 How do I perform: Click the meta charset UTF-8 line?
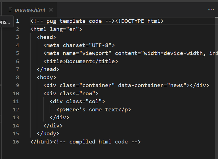point(79,45)
